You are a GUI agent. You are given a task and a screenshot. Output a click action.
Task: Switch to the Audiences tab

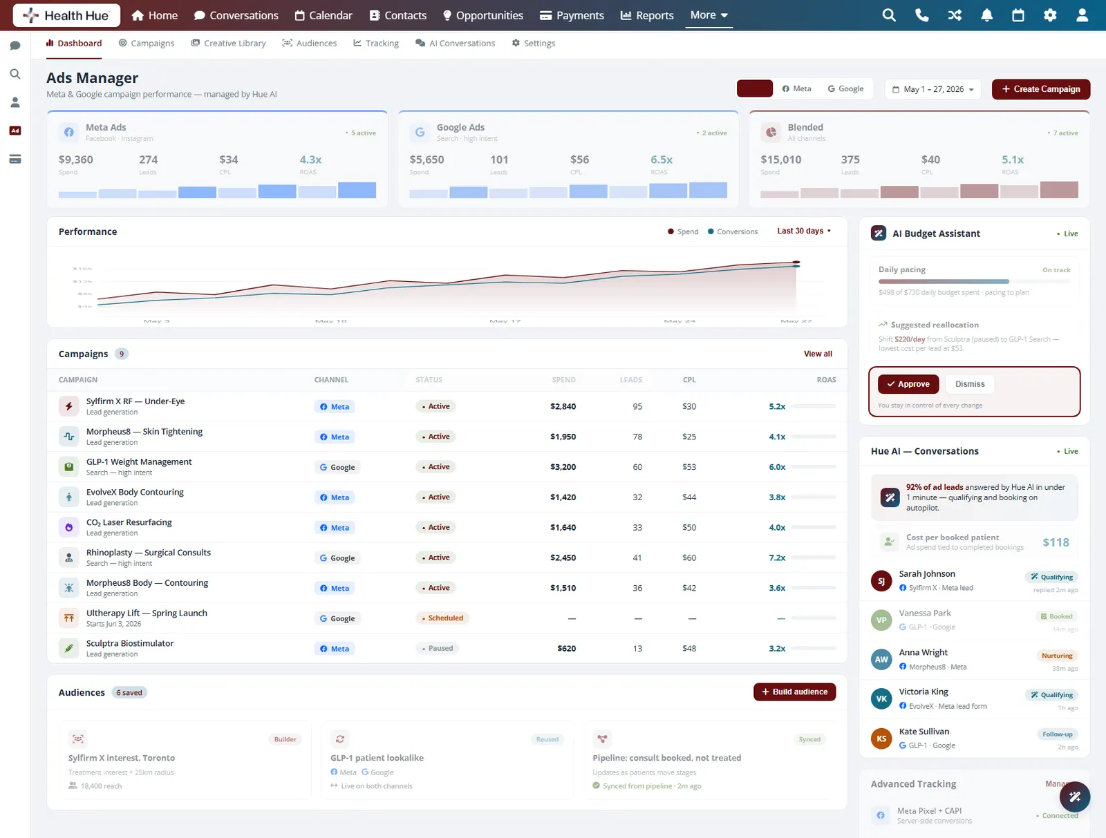(310, 43)
